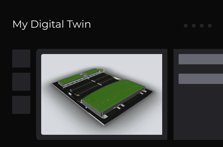
Task: Click the dark frame surrounding the 3D viewport
Action: 102,51
